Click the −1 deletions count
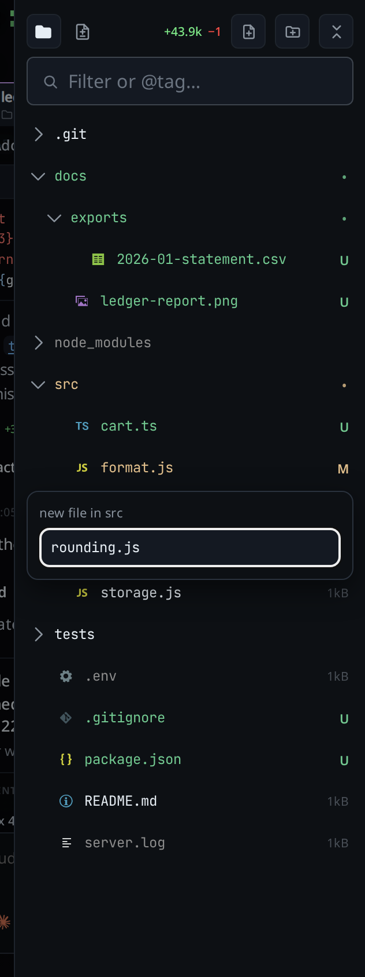Image resolution: width=365 pixels, height=977 pixels. click(214, 32)
